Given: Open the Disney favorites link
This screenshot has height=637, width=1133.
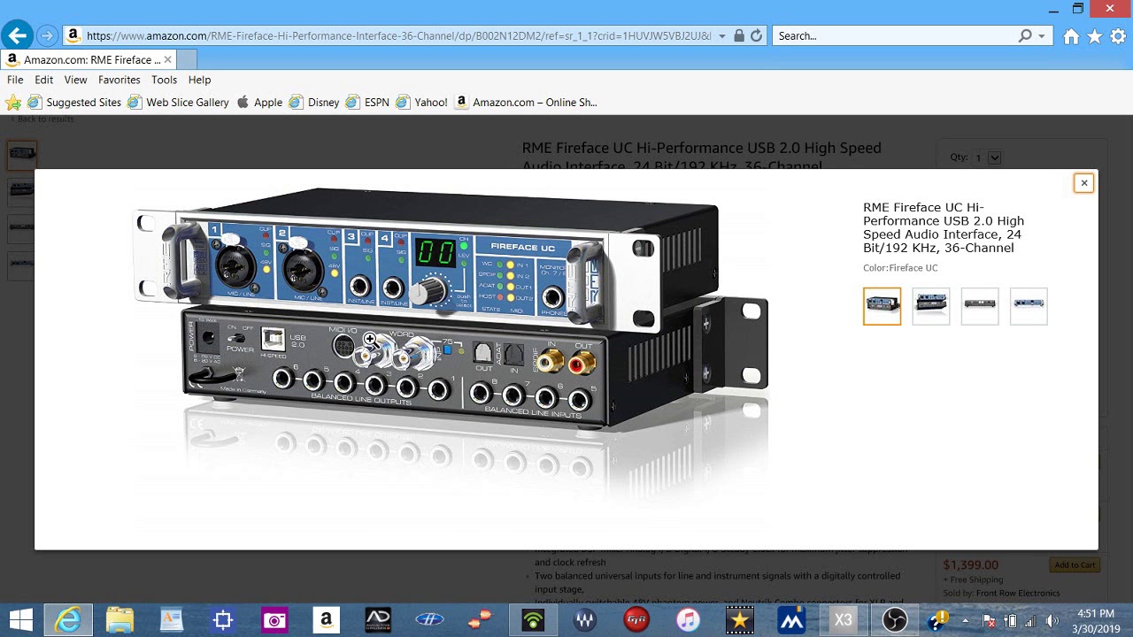Looking at the screenshot, I should click(314, 103).
